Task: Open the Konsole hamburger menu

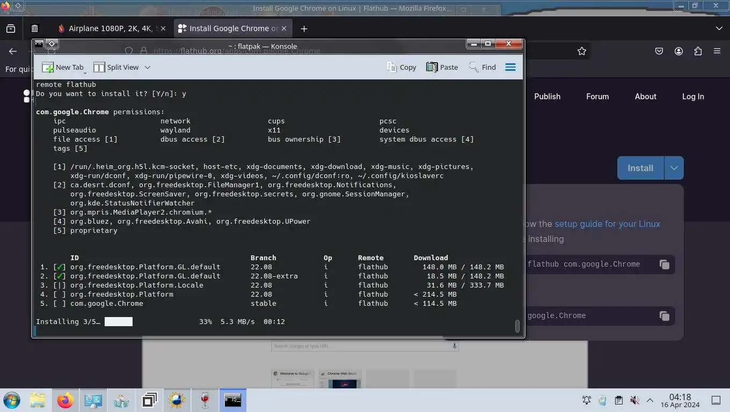Action: 510,67
